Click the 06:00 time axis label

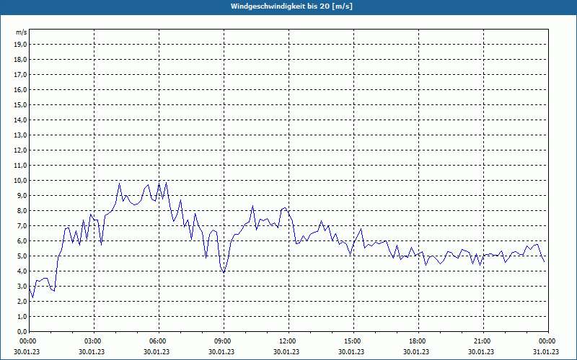coord(159,341)
